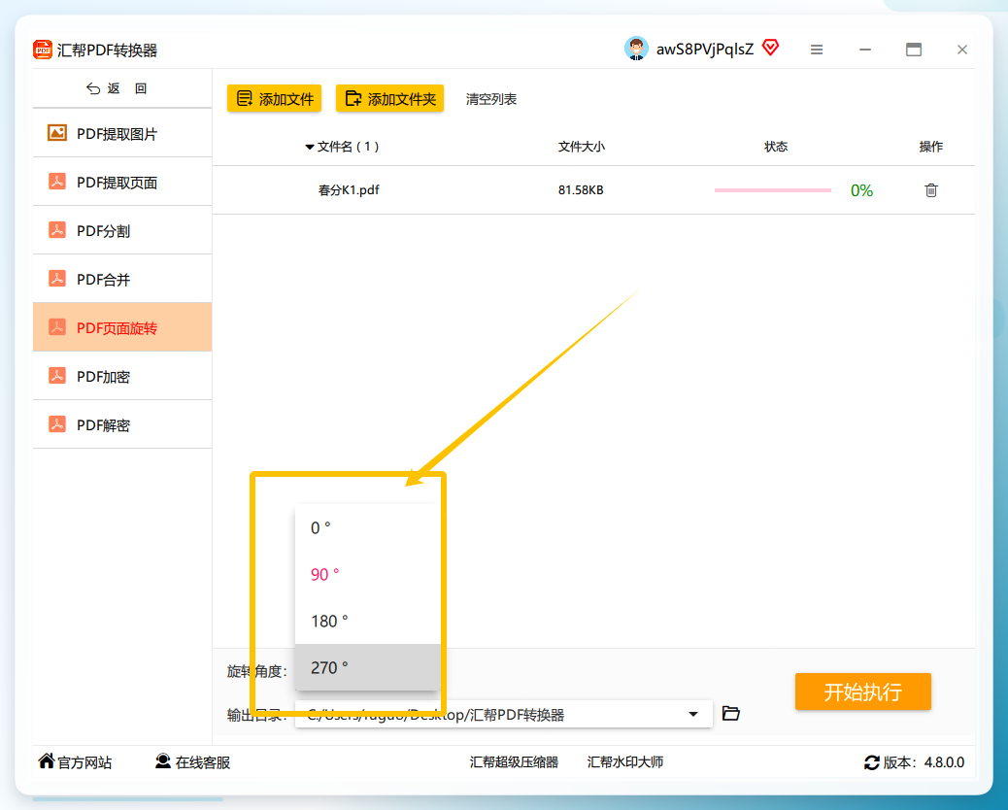Select 180 ° rotation option
The height and width of the screenshot is (810, 1008).
point(368,621)
